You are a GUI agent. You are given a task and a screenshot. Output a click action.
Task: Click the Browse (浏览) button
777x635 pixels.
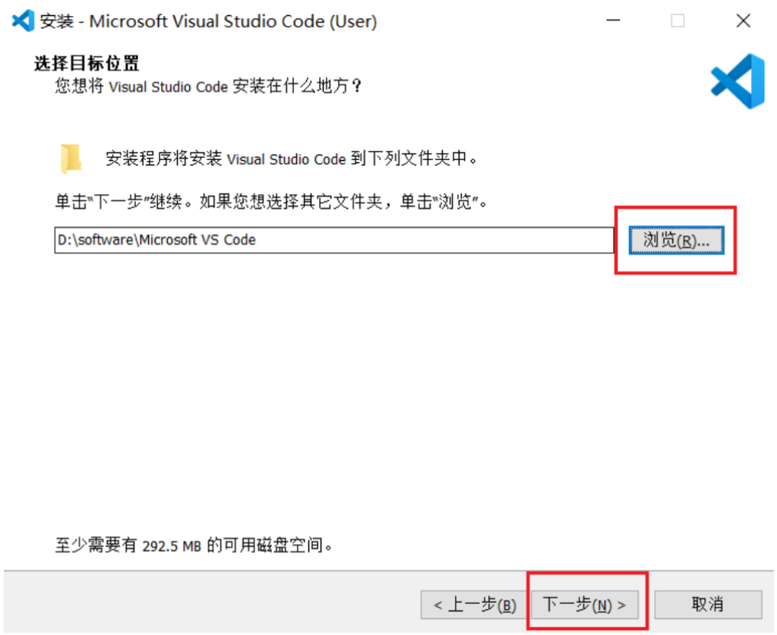click(x=677, y=240)
